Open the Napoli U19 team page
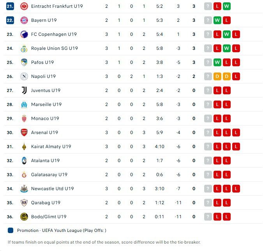The image size is (263, 251). pos(43,76)
